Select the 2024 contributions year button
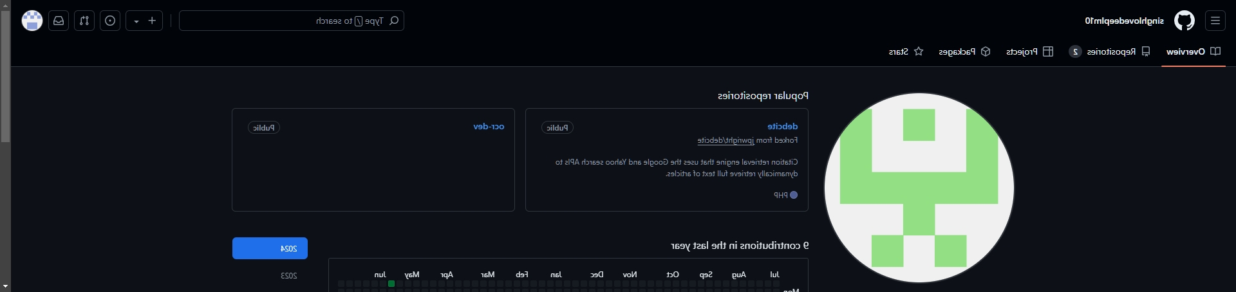The height and width of the screenshot is (292, 1236). [x=270, y=248]
